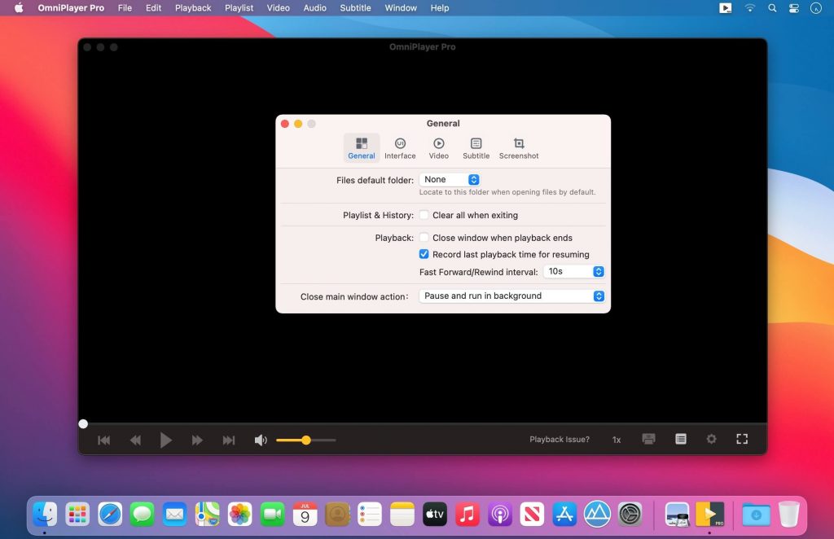Enable Close window when playback ends

tap(424, 238)
